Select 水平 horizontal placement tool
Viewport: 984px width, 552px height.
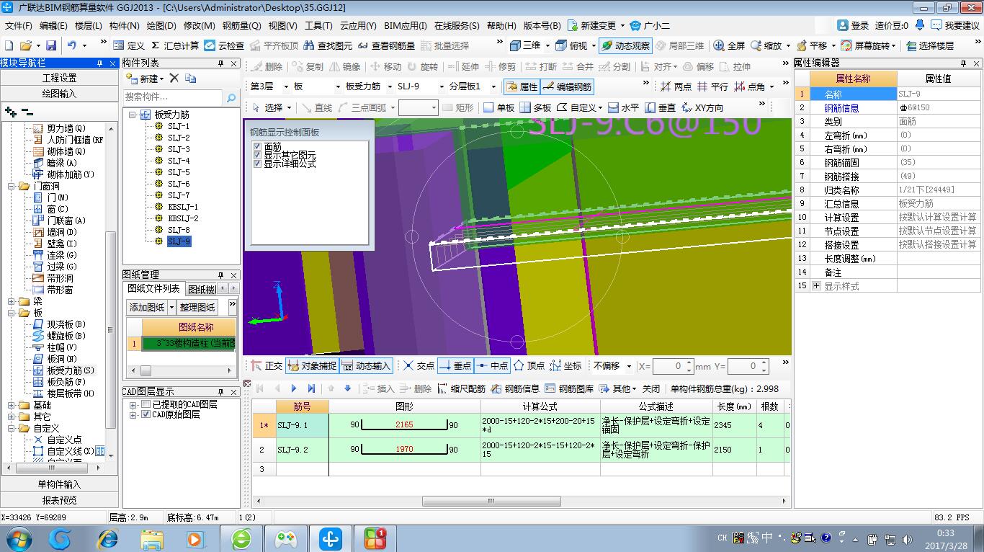[623, 107]
